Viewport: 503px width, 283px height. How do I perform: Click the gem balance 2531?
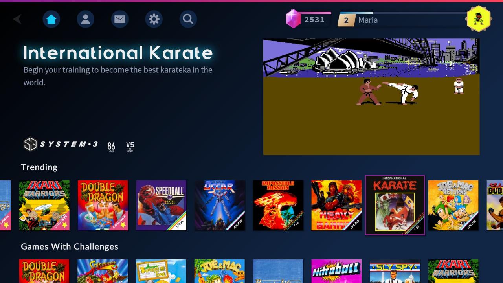point(314,20)
